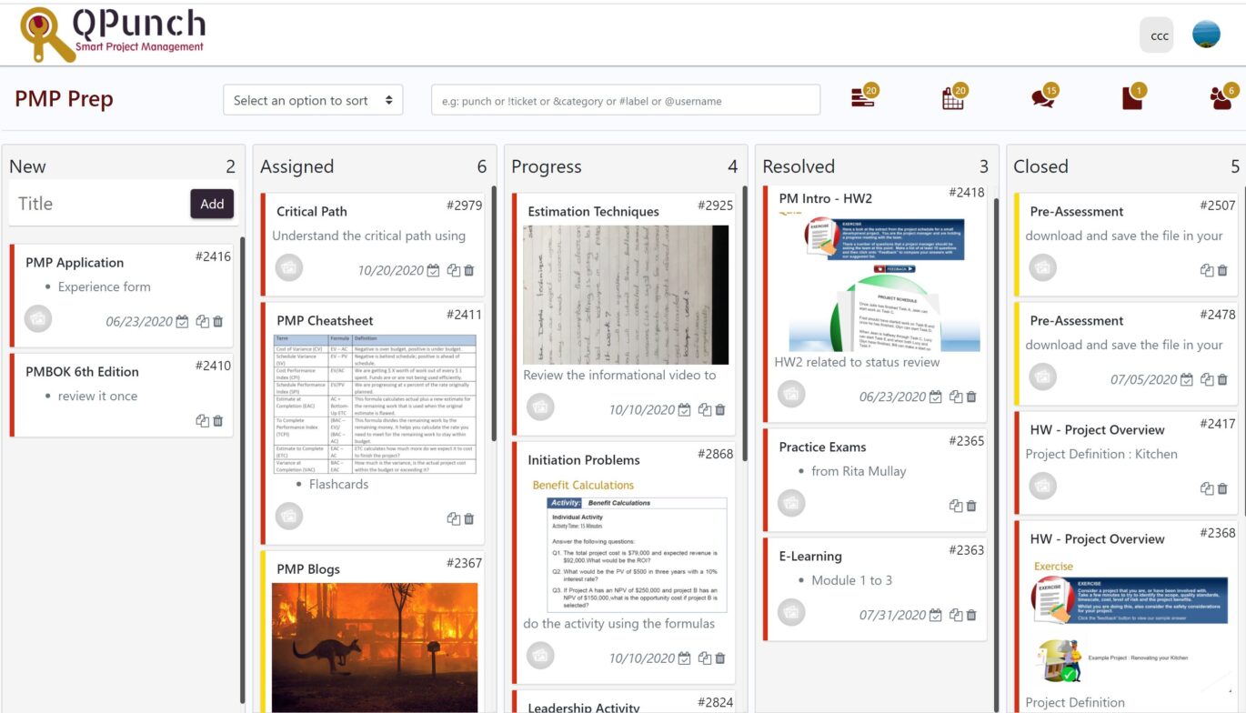Screen dimensions: 1246x713
Task: Duplicate the Critical Path card
Action: coord(451,270)
